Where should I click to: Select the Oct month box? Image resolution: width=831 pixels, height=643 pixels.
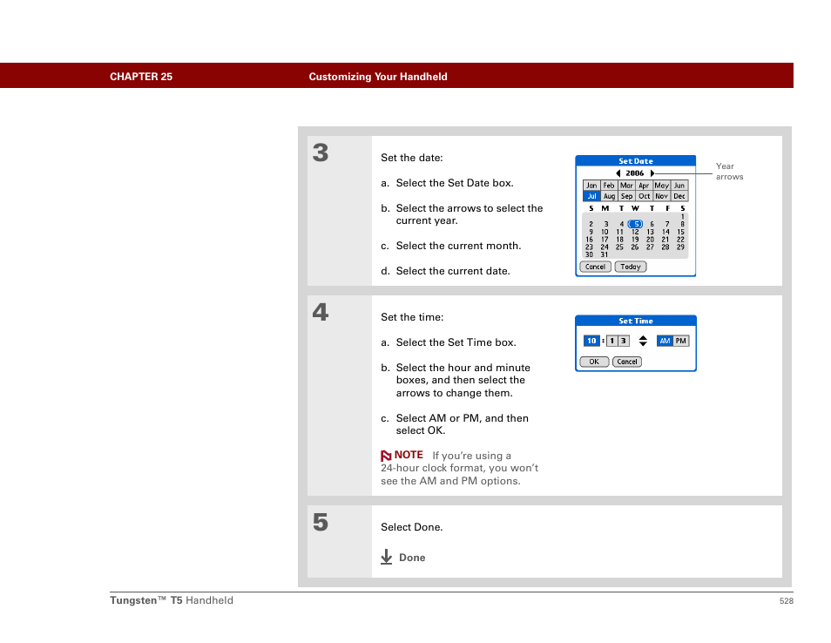pyautogui.click(x=644, y=196)
